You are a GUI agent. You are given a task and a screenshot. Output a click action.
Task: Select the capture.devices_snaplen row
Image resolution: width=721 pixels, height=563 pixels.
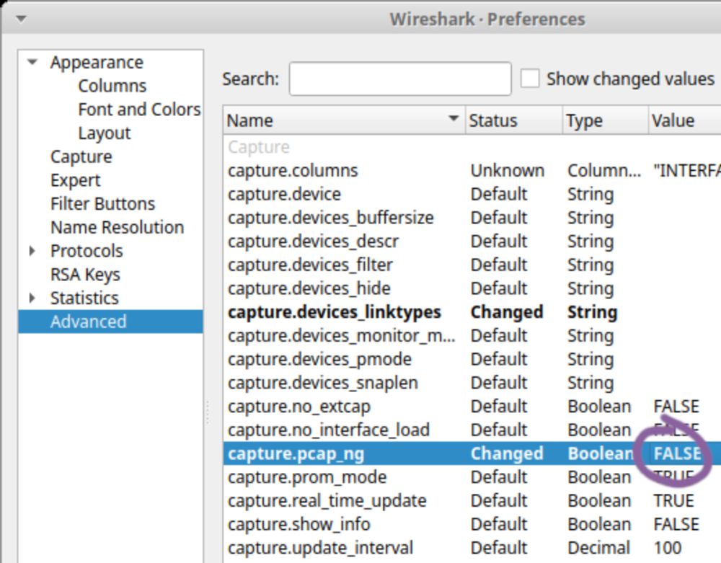pyautogui.click(x=472, y=383)
